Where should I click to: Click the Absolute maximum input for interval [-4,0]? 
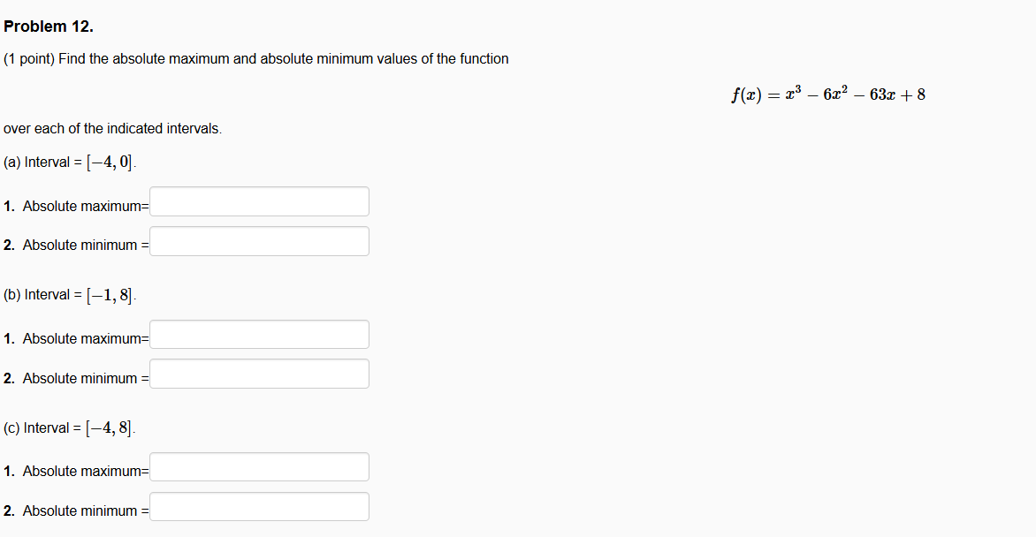pyautogui.click(x=259, y=201)
